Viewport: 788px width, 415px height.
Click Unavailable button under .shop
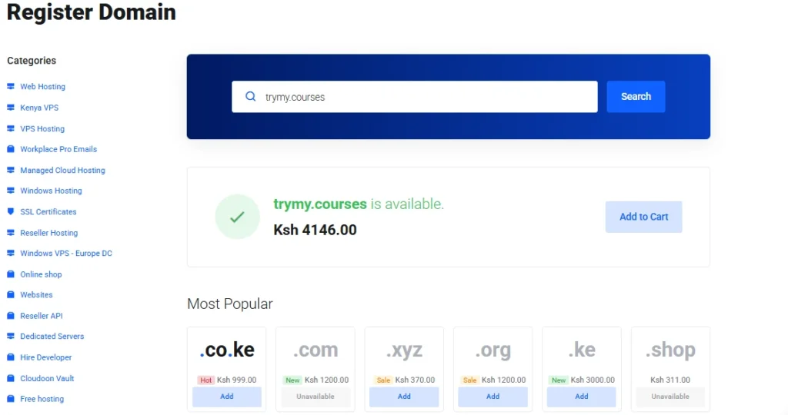pyautogui.click(x=670, y=397)
